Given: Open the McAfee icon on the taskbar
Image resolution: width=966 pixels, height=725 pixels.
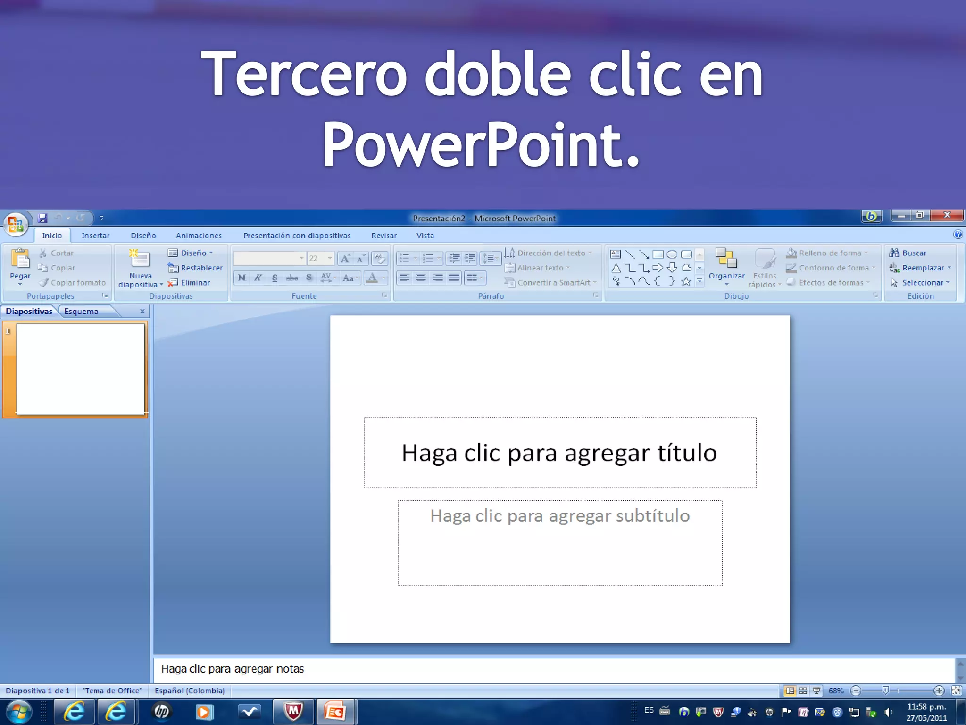Looking at the screenshot, I should (x=293, y=711).
